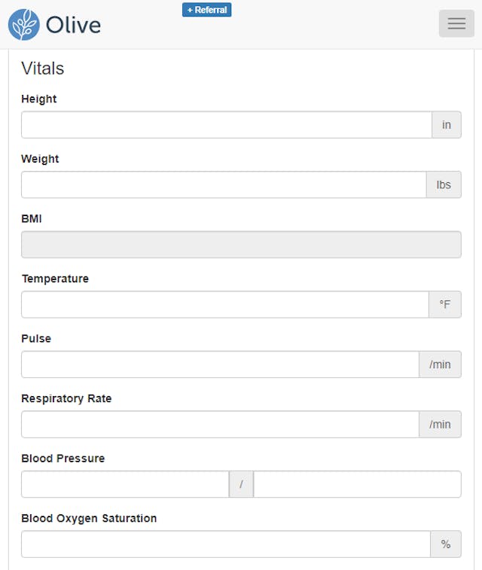The image size is (482, 570).
Task: Click the /min addon beside Respiratory Rate
Action: tap(440, 424)
